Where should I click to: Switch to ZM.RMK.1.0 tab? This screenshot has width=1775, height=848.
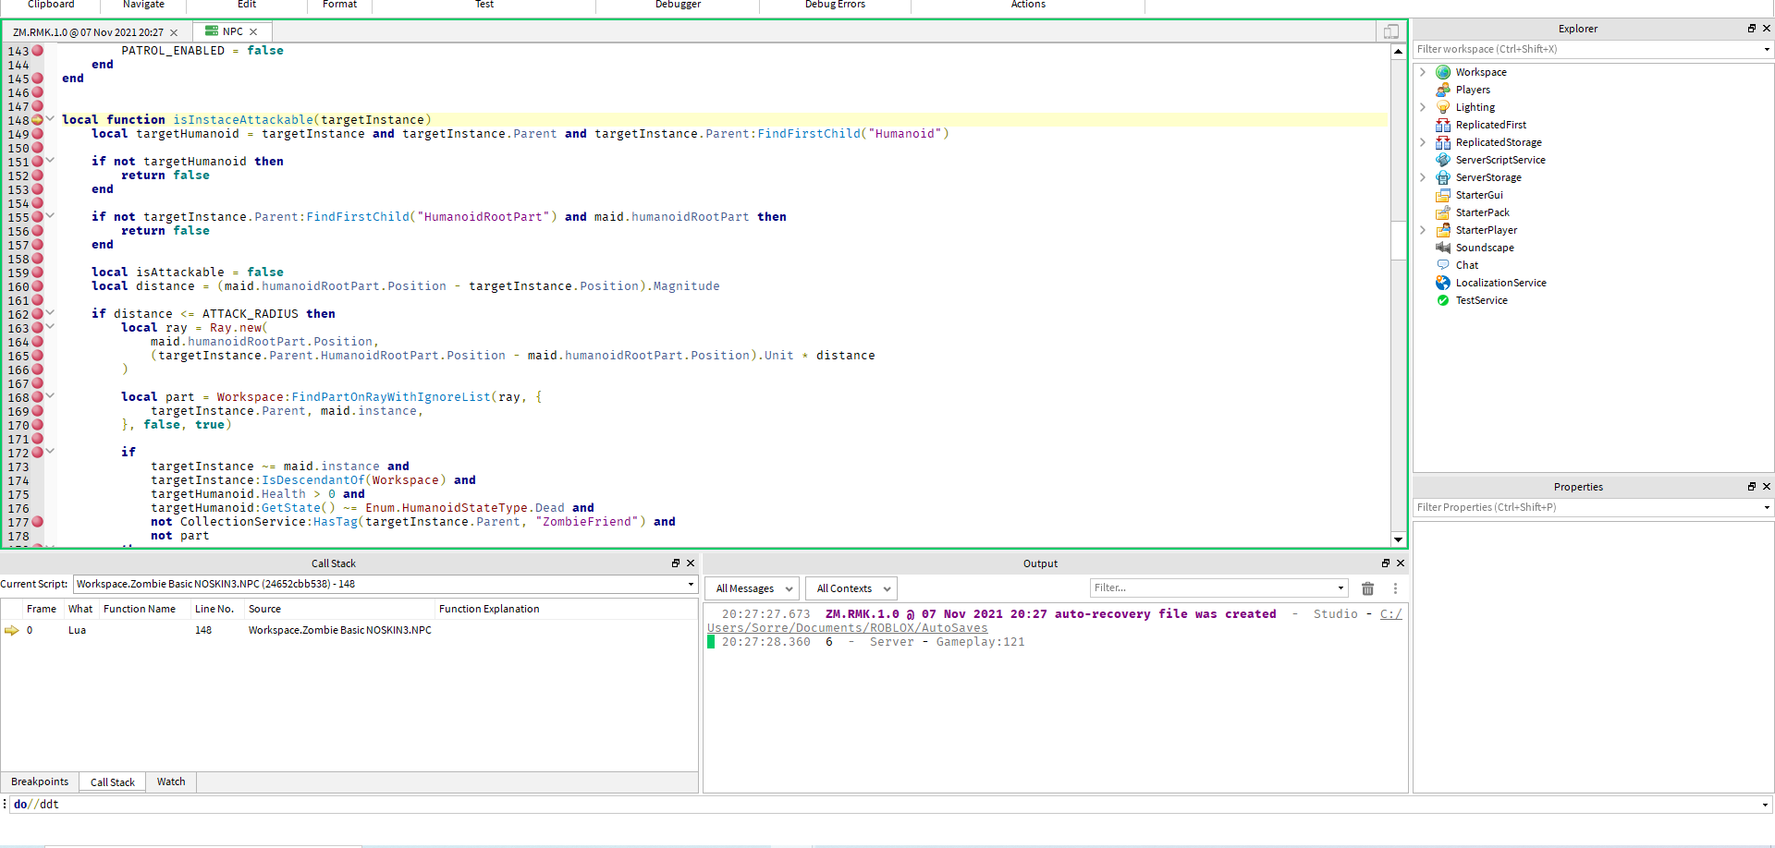(x=96, y=32)
